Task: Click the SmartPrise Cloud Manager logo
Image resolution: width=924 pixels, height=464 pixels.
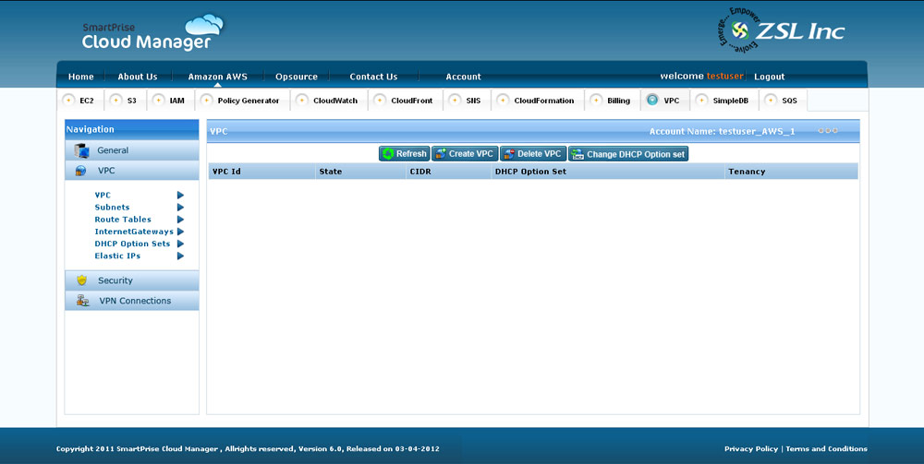Action: (x=152, y=33)
